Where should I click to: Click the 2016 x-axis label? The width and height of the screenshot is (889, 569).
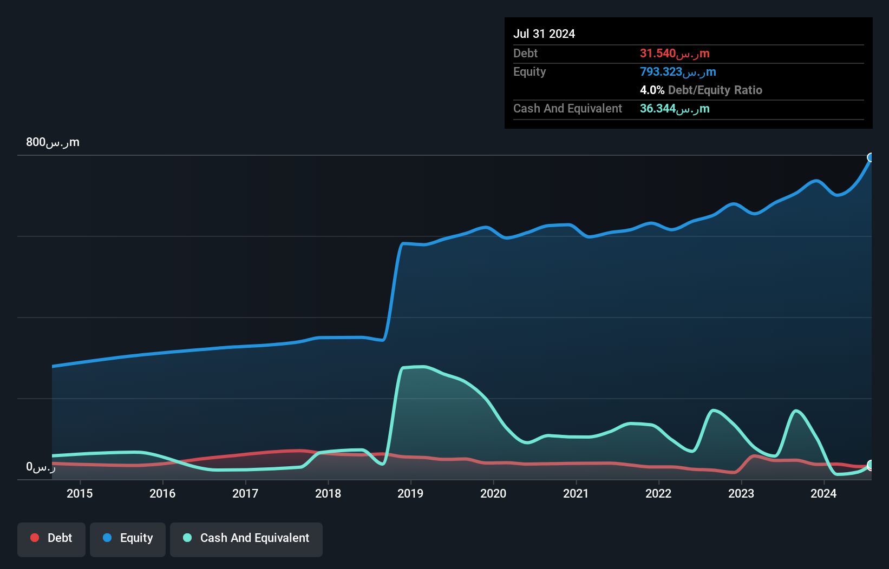click(x=162, y=493)
